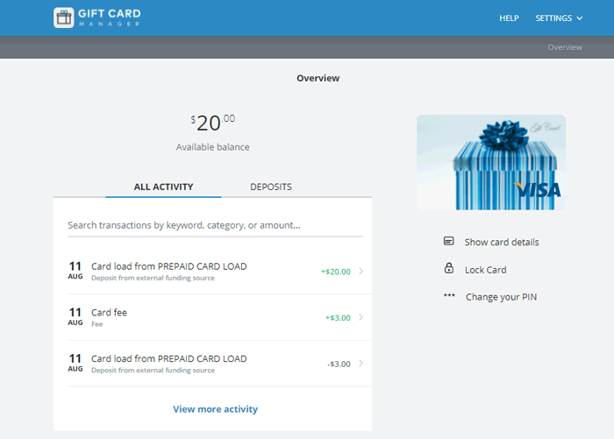Click Show card details link
The image size is (614, 439).
[x=502, y=242]
